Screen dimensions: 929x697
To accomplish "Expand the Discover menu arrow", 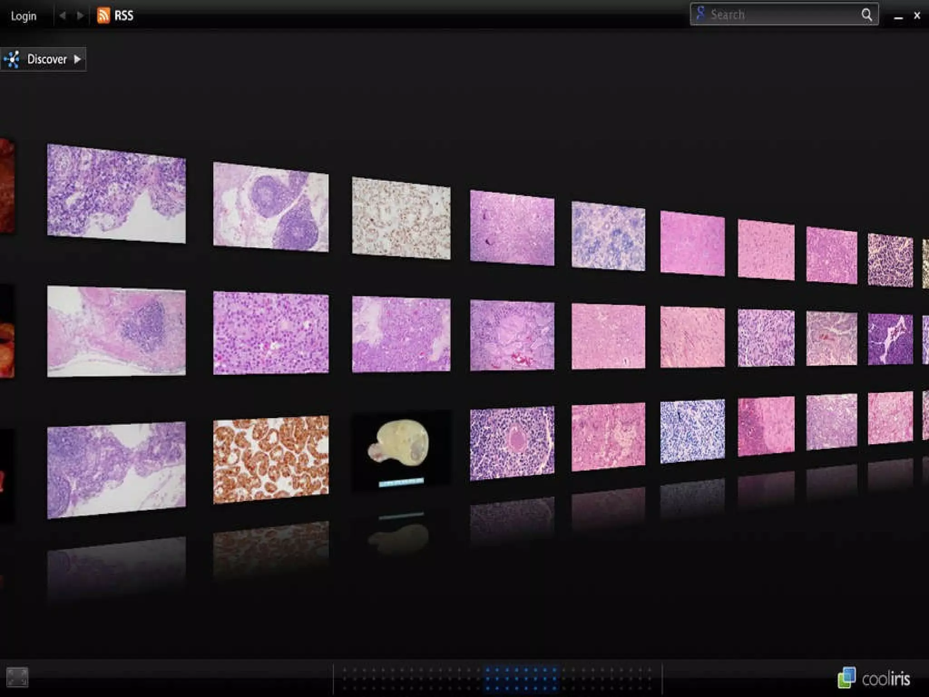I will pyautogui.click(x=78, y=59).
